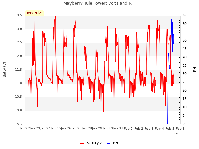Click the MB_tule label box

pyautogui.click(x=35, y=13)
